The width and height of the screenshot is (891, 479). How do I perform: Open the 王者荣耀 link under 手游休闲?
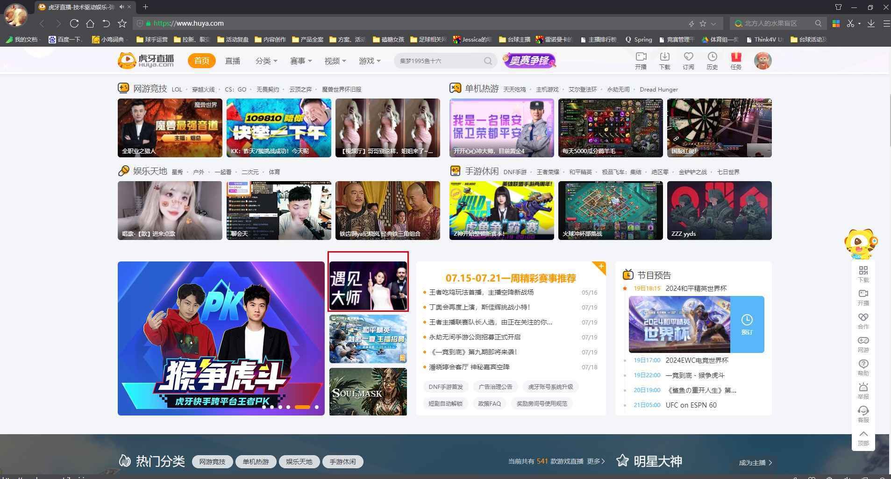548,172
